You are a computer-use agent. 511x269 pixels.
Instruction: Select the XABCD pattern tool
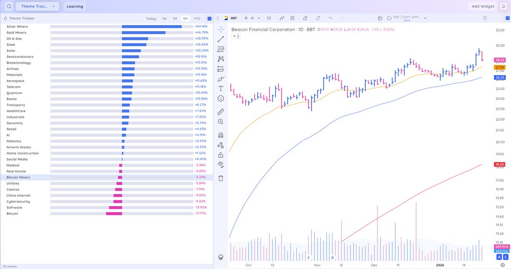pyautogui.click(x=221, y=59)
